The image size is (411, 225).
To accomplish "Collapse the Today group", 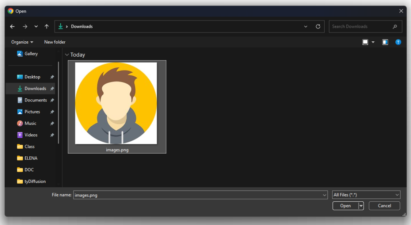I will (x=67, y=55).
